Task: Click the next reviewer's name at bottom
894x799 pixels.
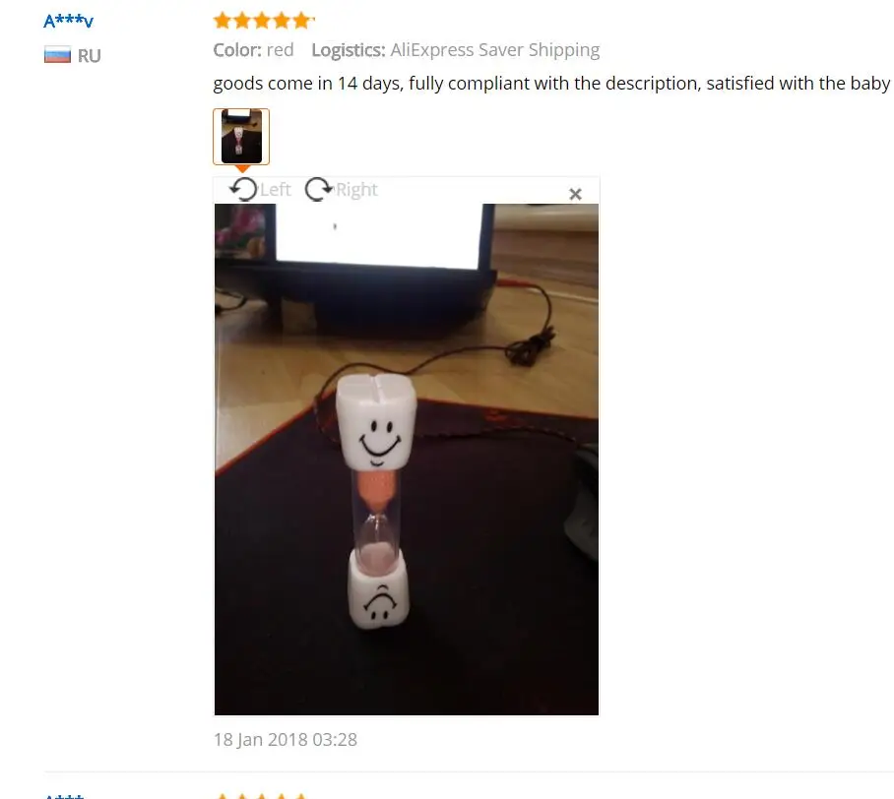Action: click(x=64, y=796)
